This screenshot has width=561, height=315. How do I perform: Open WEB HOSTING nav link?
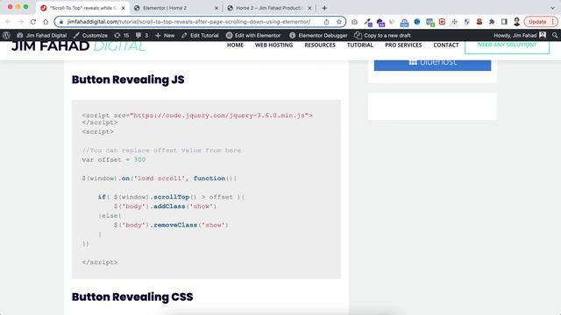273,45
